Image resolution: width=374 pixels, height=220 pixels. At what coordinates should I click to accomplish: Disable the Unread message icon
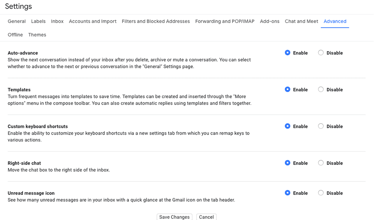pyautogui.click(x=321, y=193)
